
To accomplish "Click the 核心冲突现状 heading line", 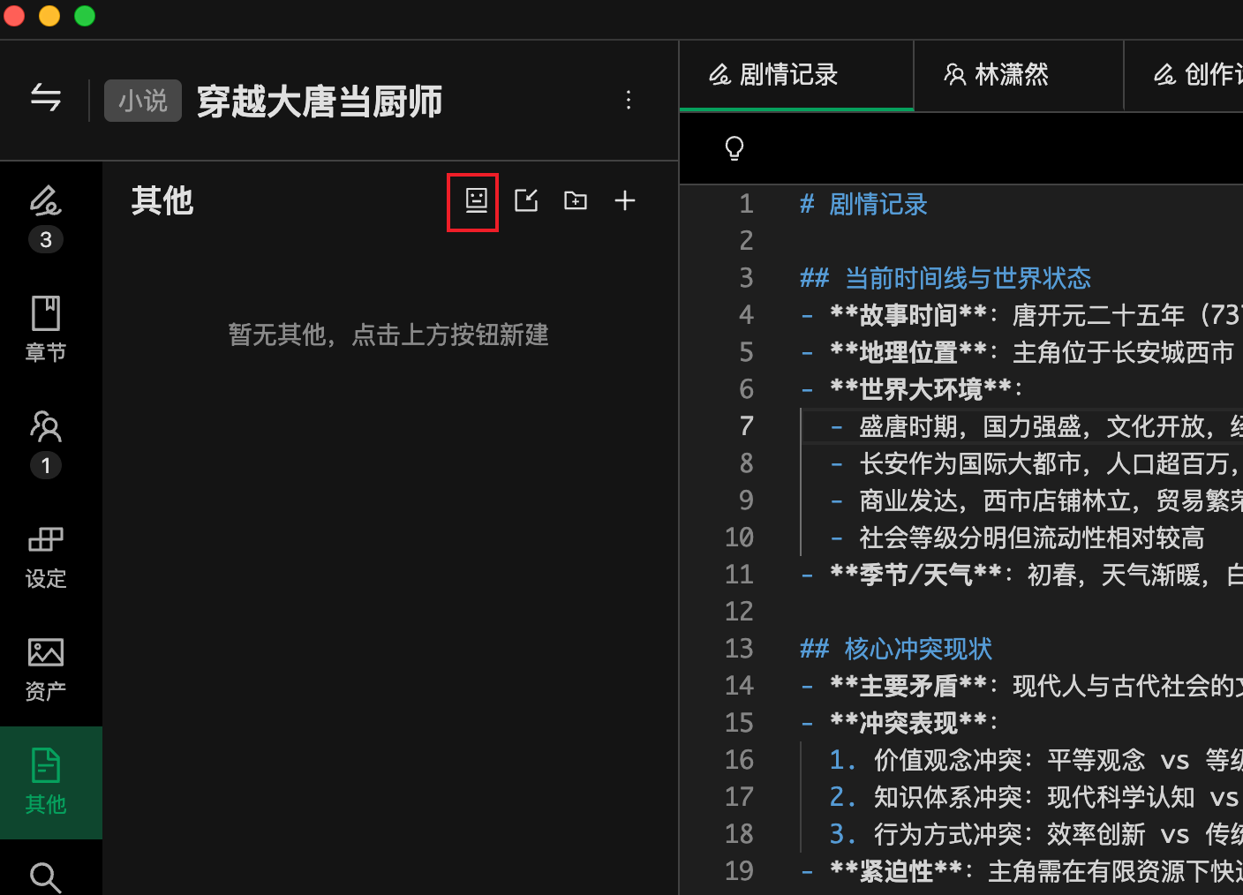I will pos(918,649).
